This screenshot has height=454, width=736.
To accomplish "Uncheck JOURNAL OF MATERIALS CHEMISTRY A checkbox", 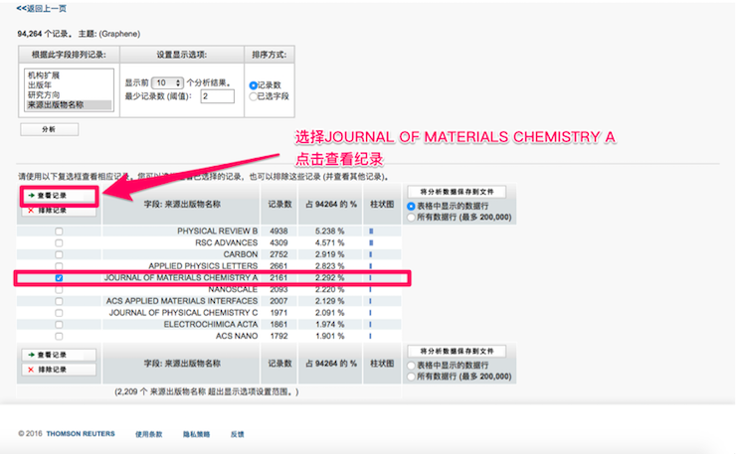I will 59,278.
